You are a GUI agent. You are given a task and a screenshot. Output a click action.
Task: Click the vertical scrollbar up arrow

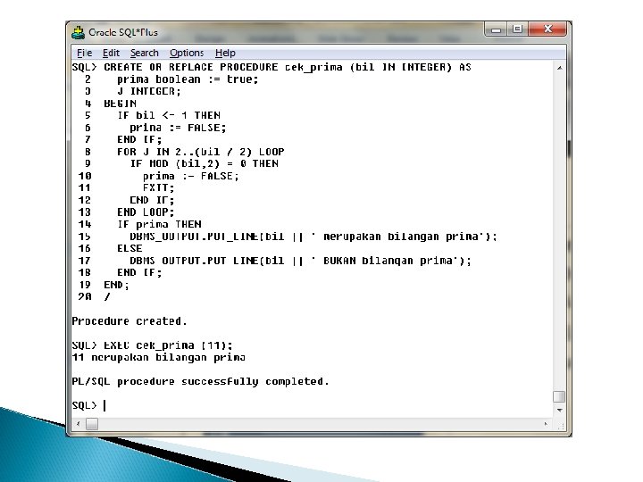click(x=559, y=68)
